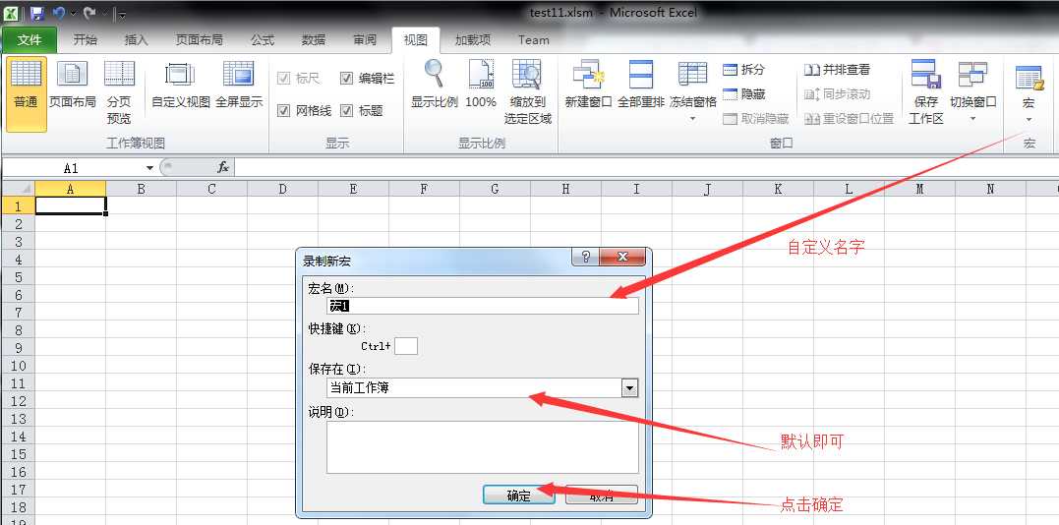Toggle the Formula Bar (编辑栏) checkbox
The width and height of the screenshot is (1059, 525).
(346, 79)
